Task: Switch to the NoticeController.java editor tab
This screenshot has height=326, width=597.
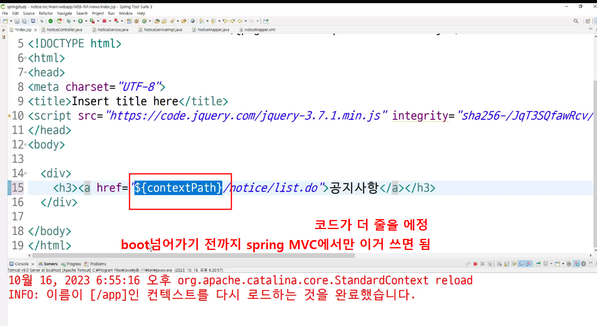Action: [62, 30]
